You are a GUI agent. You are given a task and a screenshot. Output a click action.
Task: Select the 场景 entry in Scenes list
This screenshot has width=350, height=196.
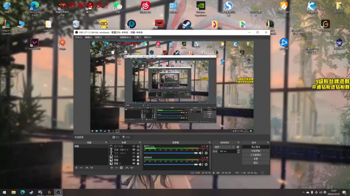(91, 146)
